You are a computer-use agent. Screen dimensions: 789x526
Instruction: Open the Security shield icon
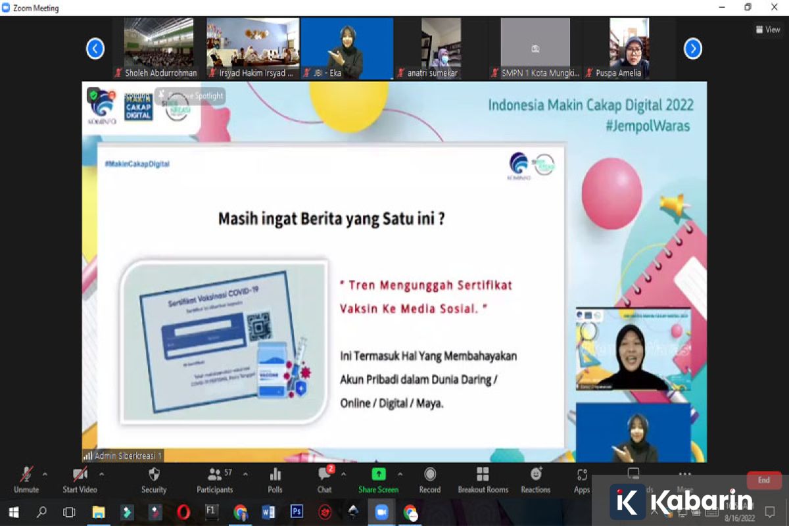tap(154, 479)
